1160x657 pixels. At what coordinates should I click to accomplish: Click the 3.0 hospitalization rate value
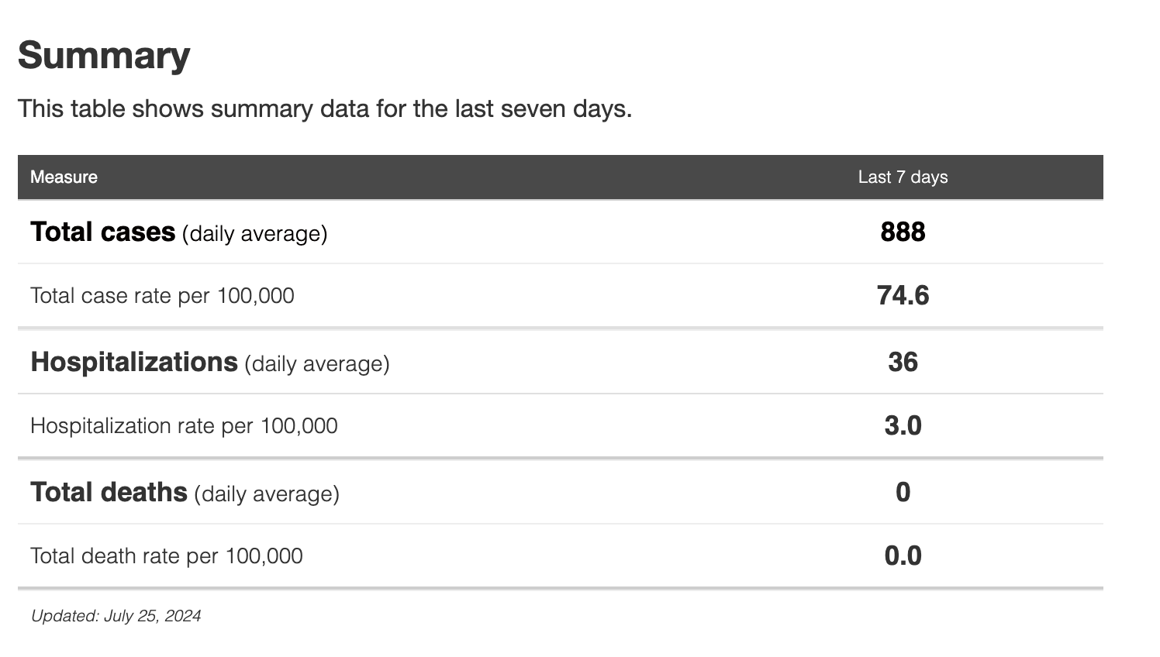click(x=903, y=426)
